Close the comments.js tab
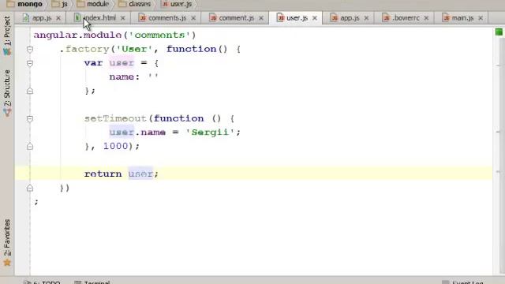Viewport: 505px width, 284px height. [x=193, y=18]
